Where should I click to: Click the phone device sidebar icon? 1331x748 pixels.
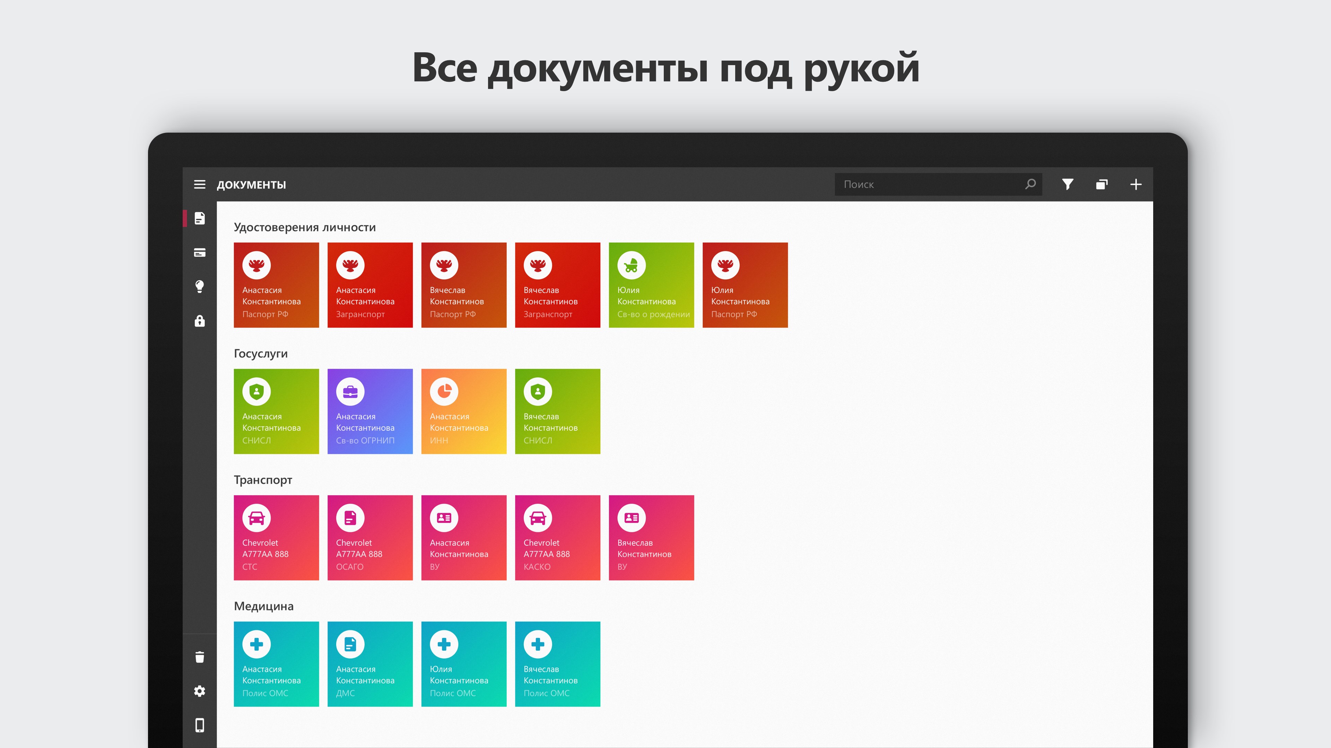click(x=199, y=725)
